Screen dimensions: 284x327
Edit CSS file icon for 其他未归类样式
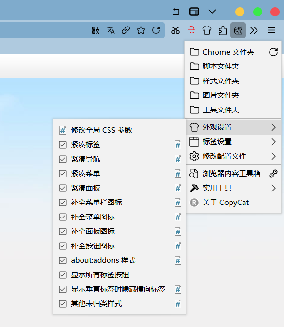[x=178, y=304]
